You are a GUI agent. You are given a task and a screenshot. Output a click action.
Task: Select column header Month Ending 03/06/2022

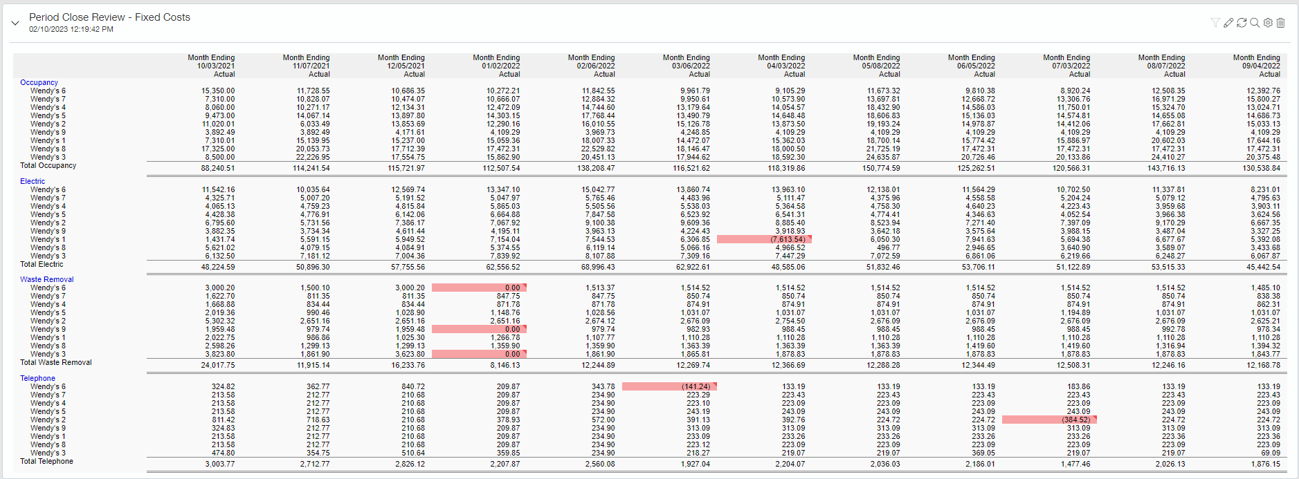pyautogui.click(x=686, y=66)
